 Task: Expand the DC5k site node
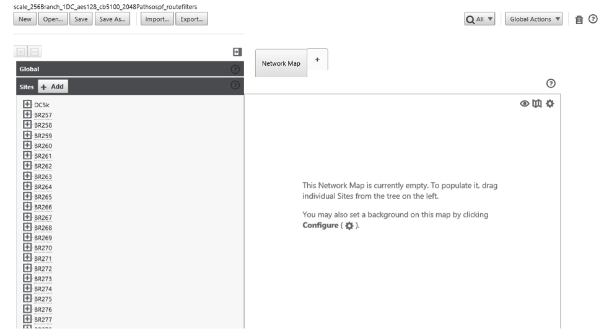[x=27, y=104]
